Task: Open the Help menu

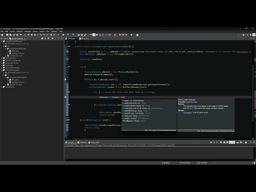Action: 61,31
